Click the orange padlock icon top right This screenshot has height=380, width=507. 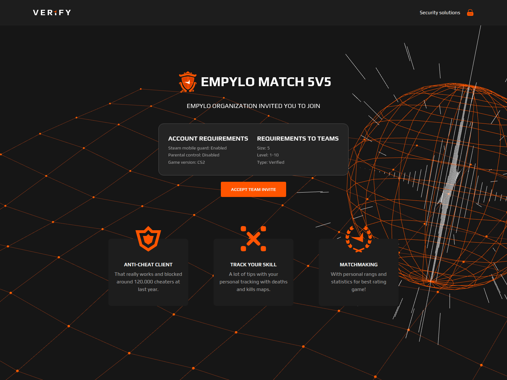[x=471, y=12]
